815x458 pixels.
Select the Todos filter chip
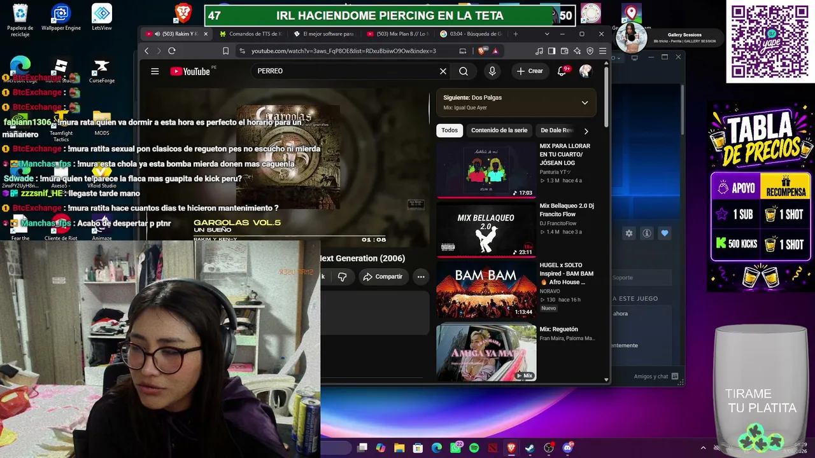point(450,130)
